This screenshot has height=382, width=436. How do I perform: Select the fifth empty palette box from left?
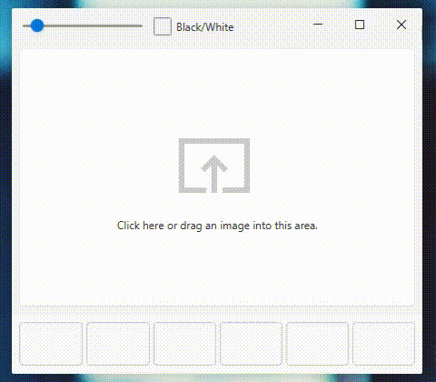(317, 344)
